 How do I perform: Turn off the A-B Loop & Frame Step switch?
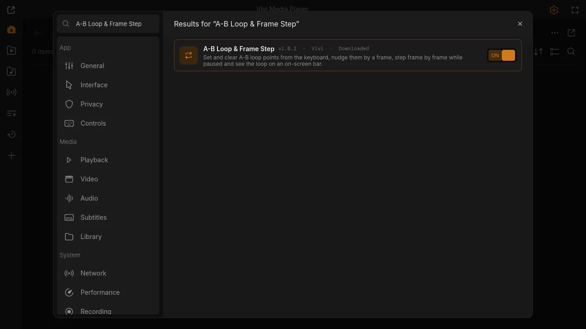tap(502, 55)
